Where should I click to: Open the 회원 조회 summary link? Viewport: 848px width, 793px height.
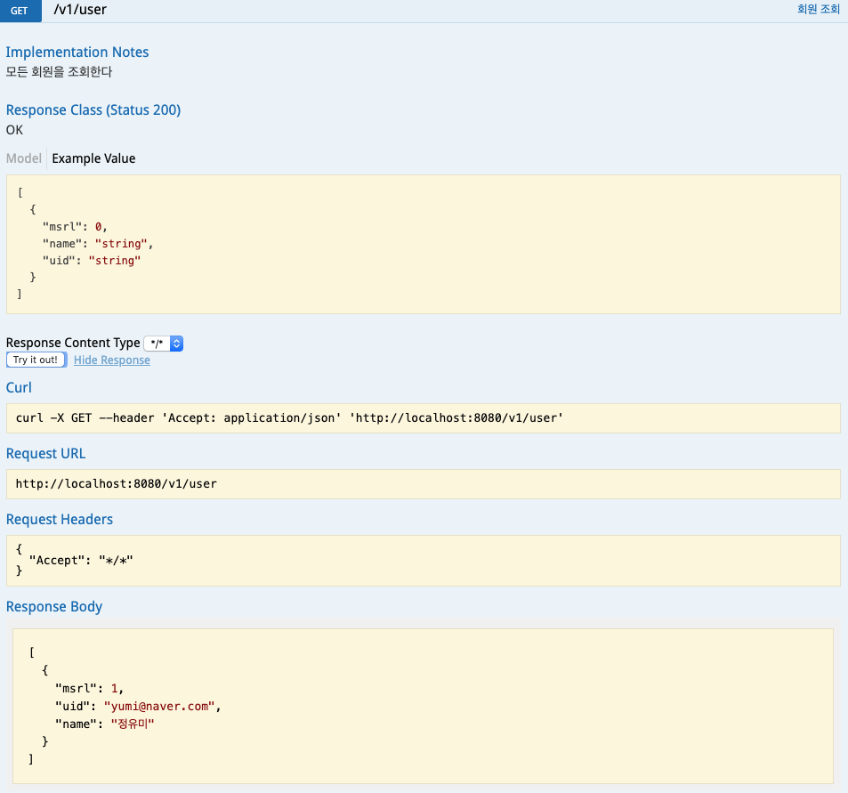tap(818, 9)
